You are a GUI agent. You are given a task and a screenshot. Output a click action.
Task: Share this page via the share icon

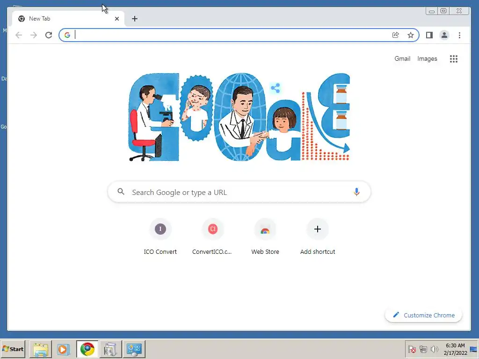pyautogui.click(x=396, y=35)
